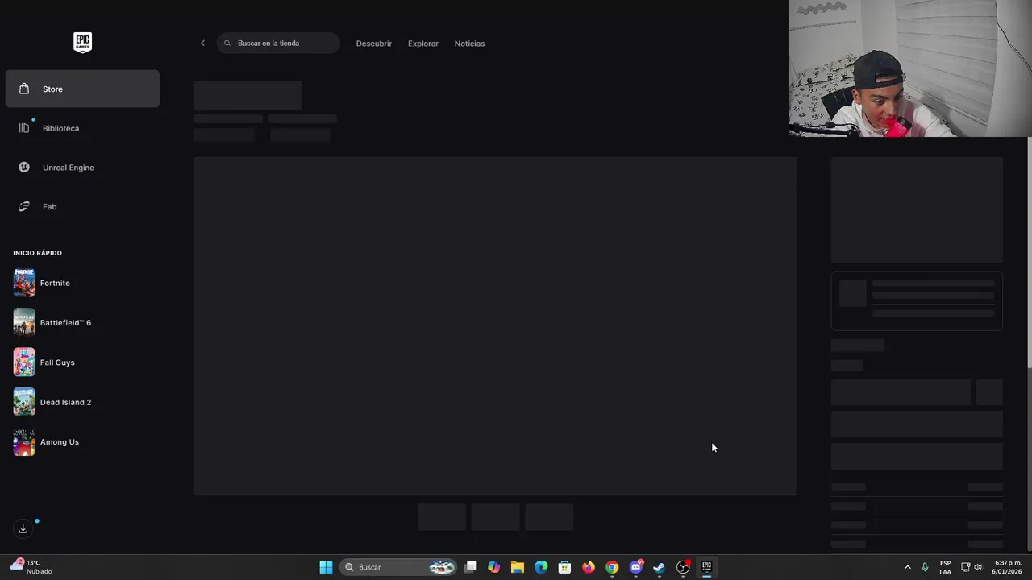
Task: Open File Explorer from the taskbar
Action: [x=518, y=567]
